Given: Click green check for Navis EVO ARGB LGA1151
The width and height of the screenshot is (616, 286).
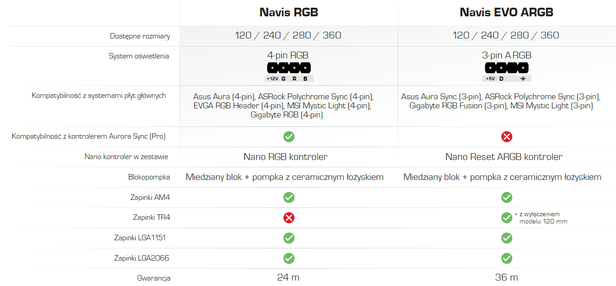Looking at the screenshot, I should click(x=507, y=238).
